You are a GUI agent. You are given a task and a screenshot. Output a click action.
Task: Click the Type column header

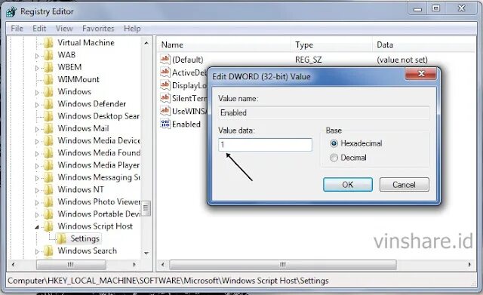coord(331,45)
